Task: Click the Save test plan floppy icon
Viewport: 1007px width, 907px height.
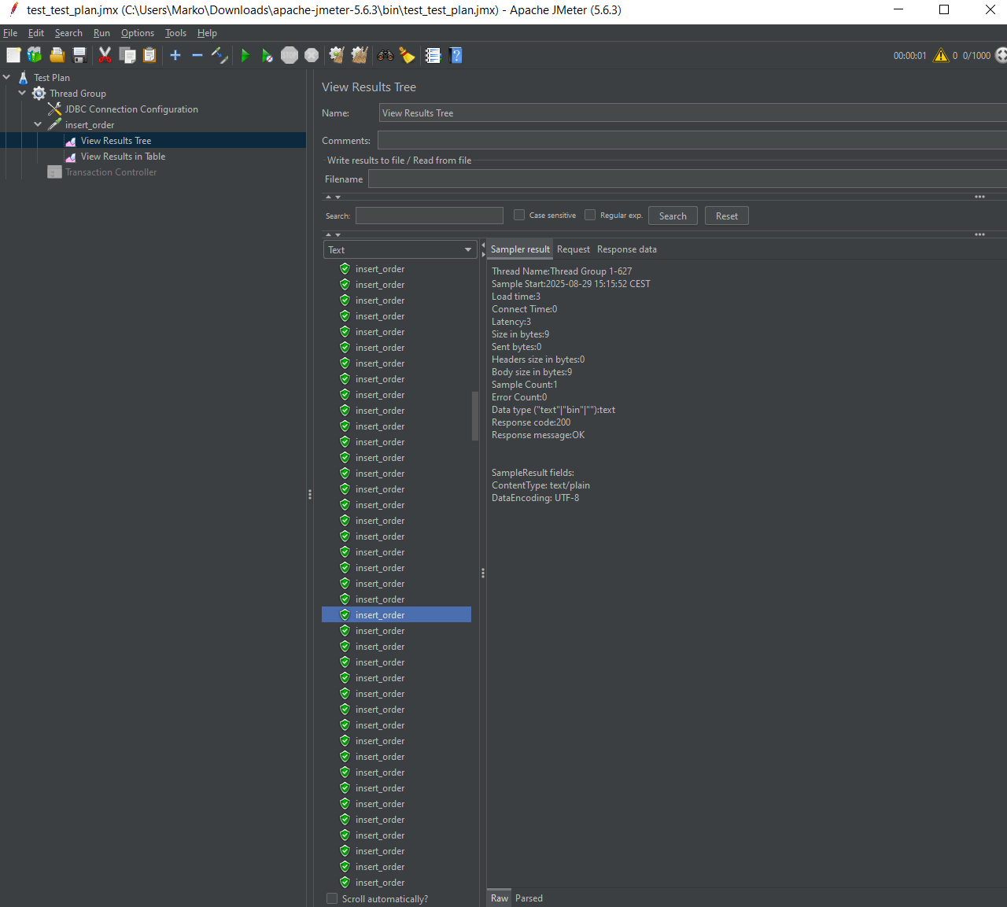Action: click(79, 55)
